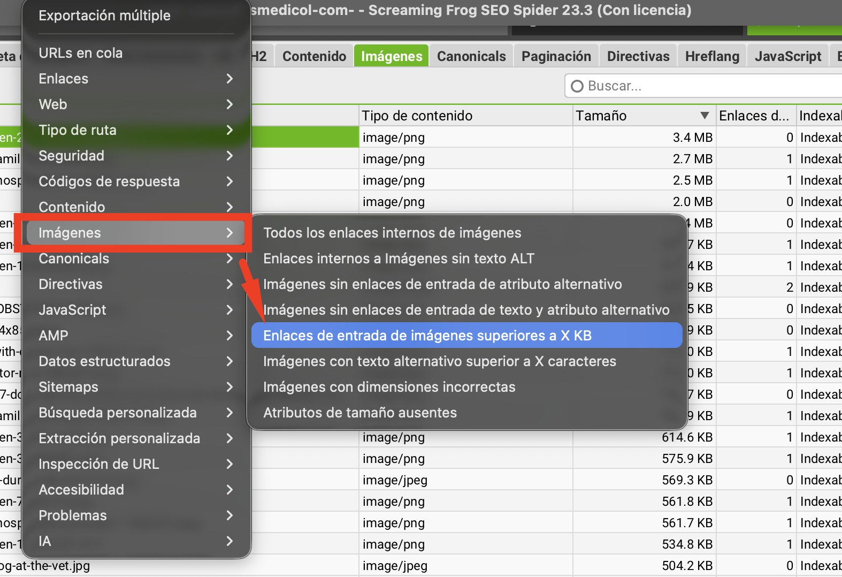
Task: Go to the JavaScript tab
Action: (x=787, y=56)
